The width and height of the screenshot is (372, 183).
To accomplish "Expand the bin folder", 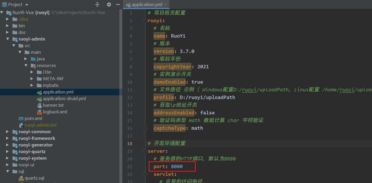I will coord(8,26).
